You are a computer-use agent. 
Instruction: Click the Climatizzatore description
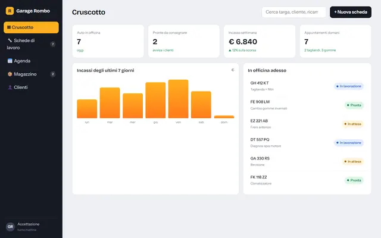coord(261,183)
